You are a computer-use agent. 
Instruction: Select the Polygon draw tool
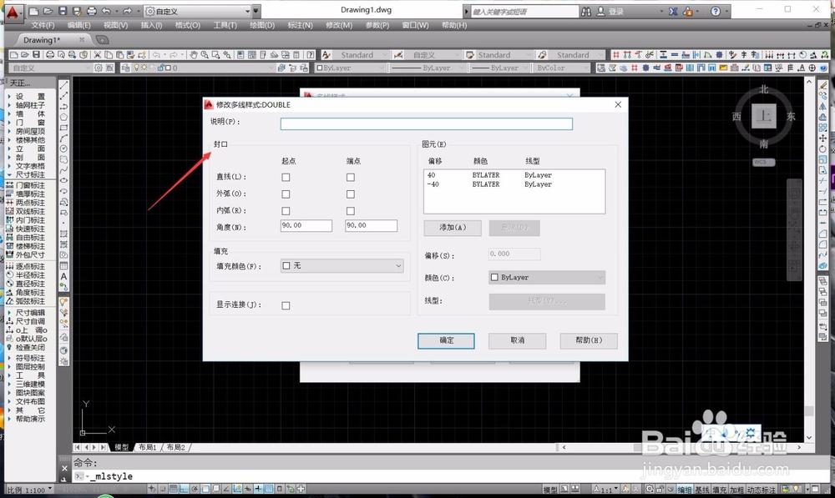pyautogui.click(x=64, y=117)
